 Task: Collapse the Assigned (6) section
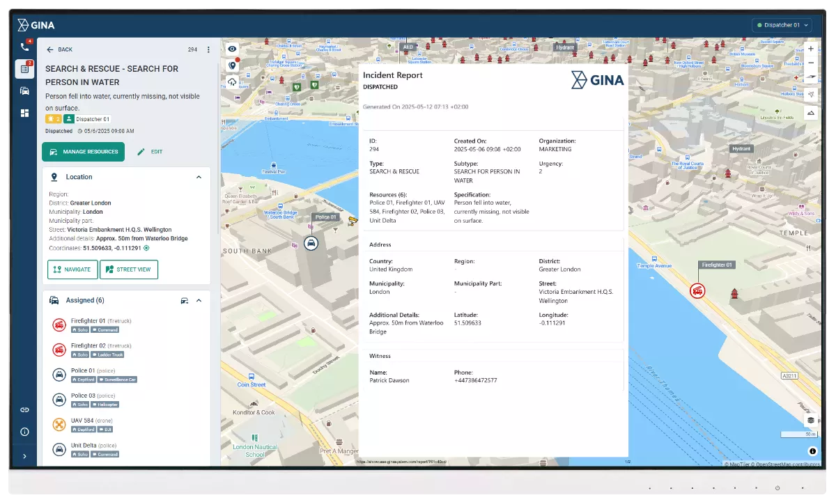(x=199, y=300)
